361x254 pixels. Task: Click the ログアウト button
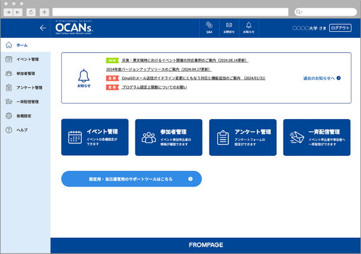[340, 28]
